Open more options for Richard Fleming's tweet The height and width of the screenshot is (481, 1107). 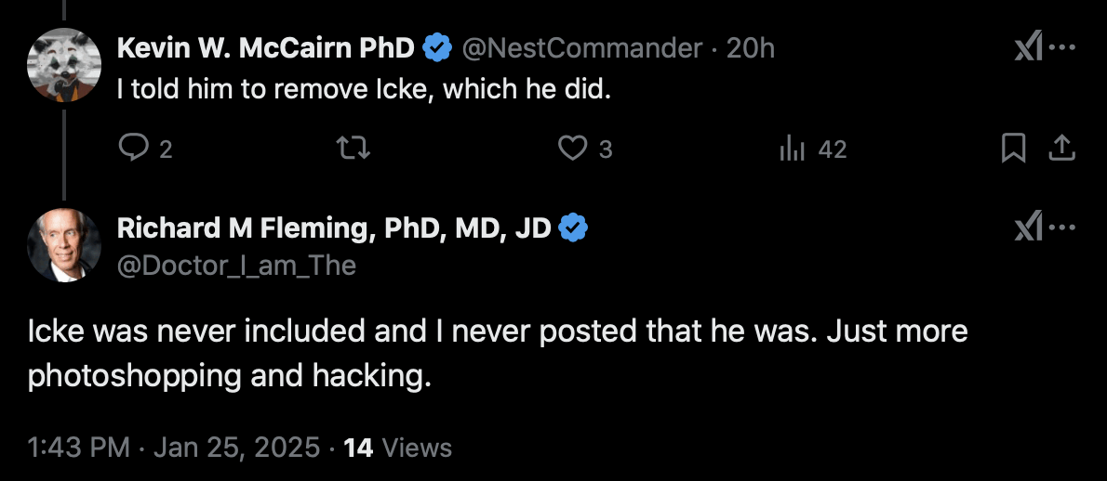click(x=1062, y=227)
